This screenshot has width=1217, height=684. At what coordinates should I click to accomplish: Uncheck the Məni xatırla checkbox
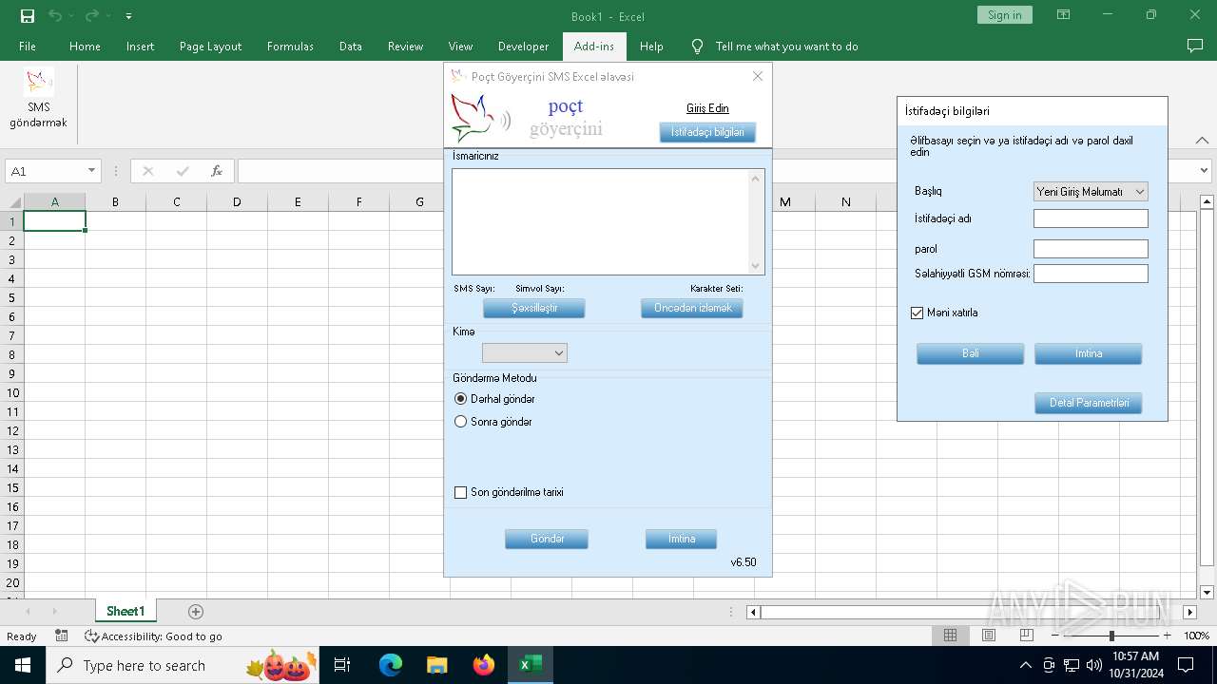pyautogui.click(x=918, y=313)
